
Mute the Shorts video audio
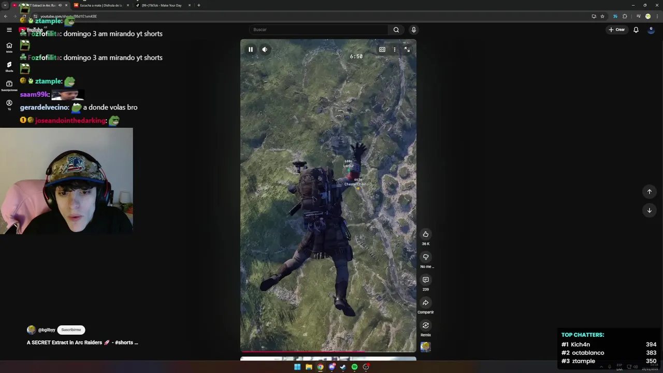[x=265, y=50]
